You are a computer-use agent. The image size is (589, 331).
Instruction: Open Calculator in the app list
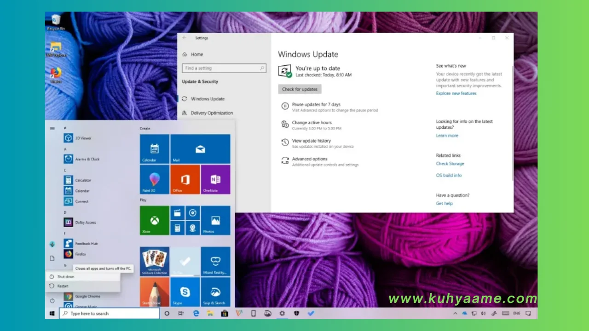77,180
